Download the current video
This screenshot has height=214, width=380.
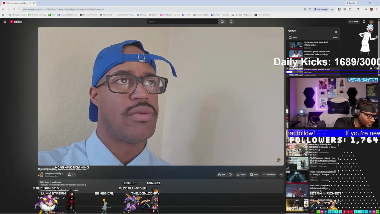pos(269,175)
